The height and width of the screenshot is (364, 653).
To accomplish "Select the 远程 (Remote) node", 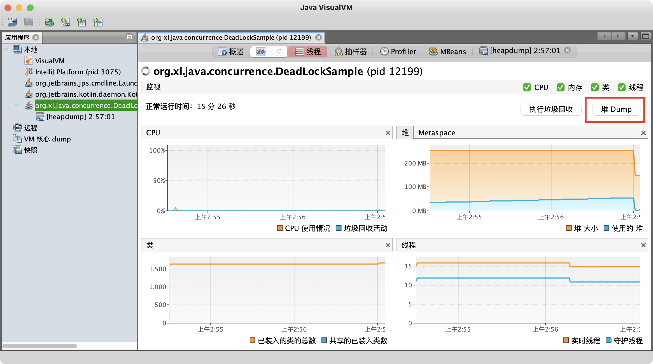I will coord(31,128).
